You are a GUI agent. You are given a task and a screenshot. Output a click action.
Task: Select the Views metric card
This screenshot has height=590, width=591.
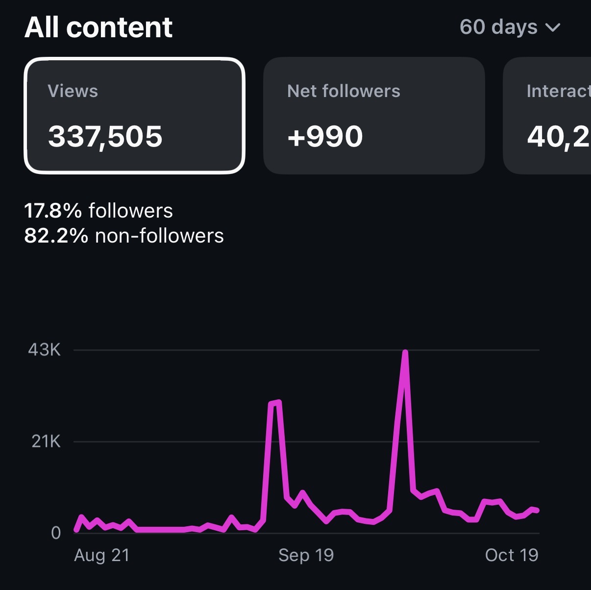[134, 116]
